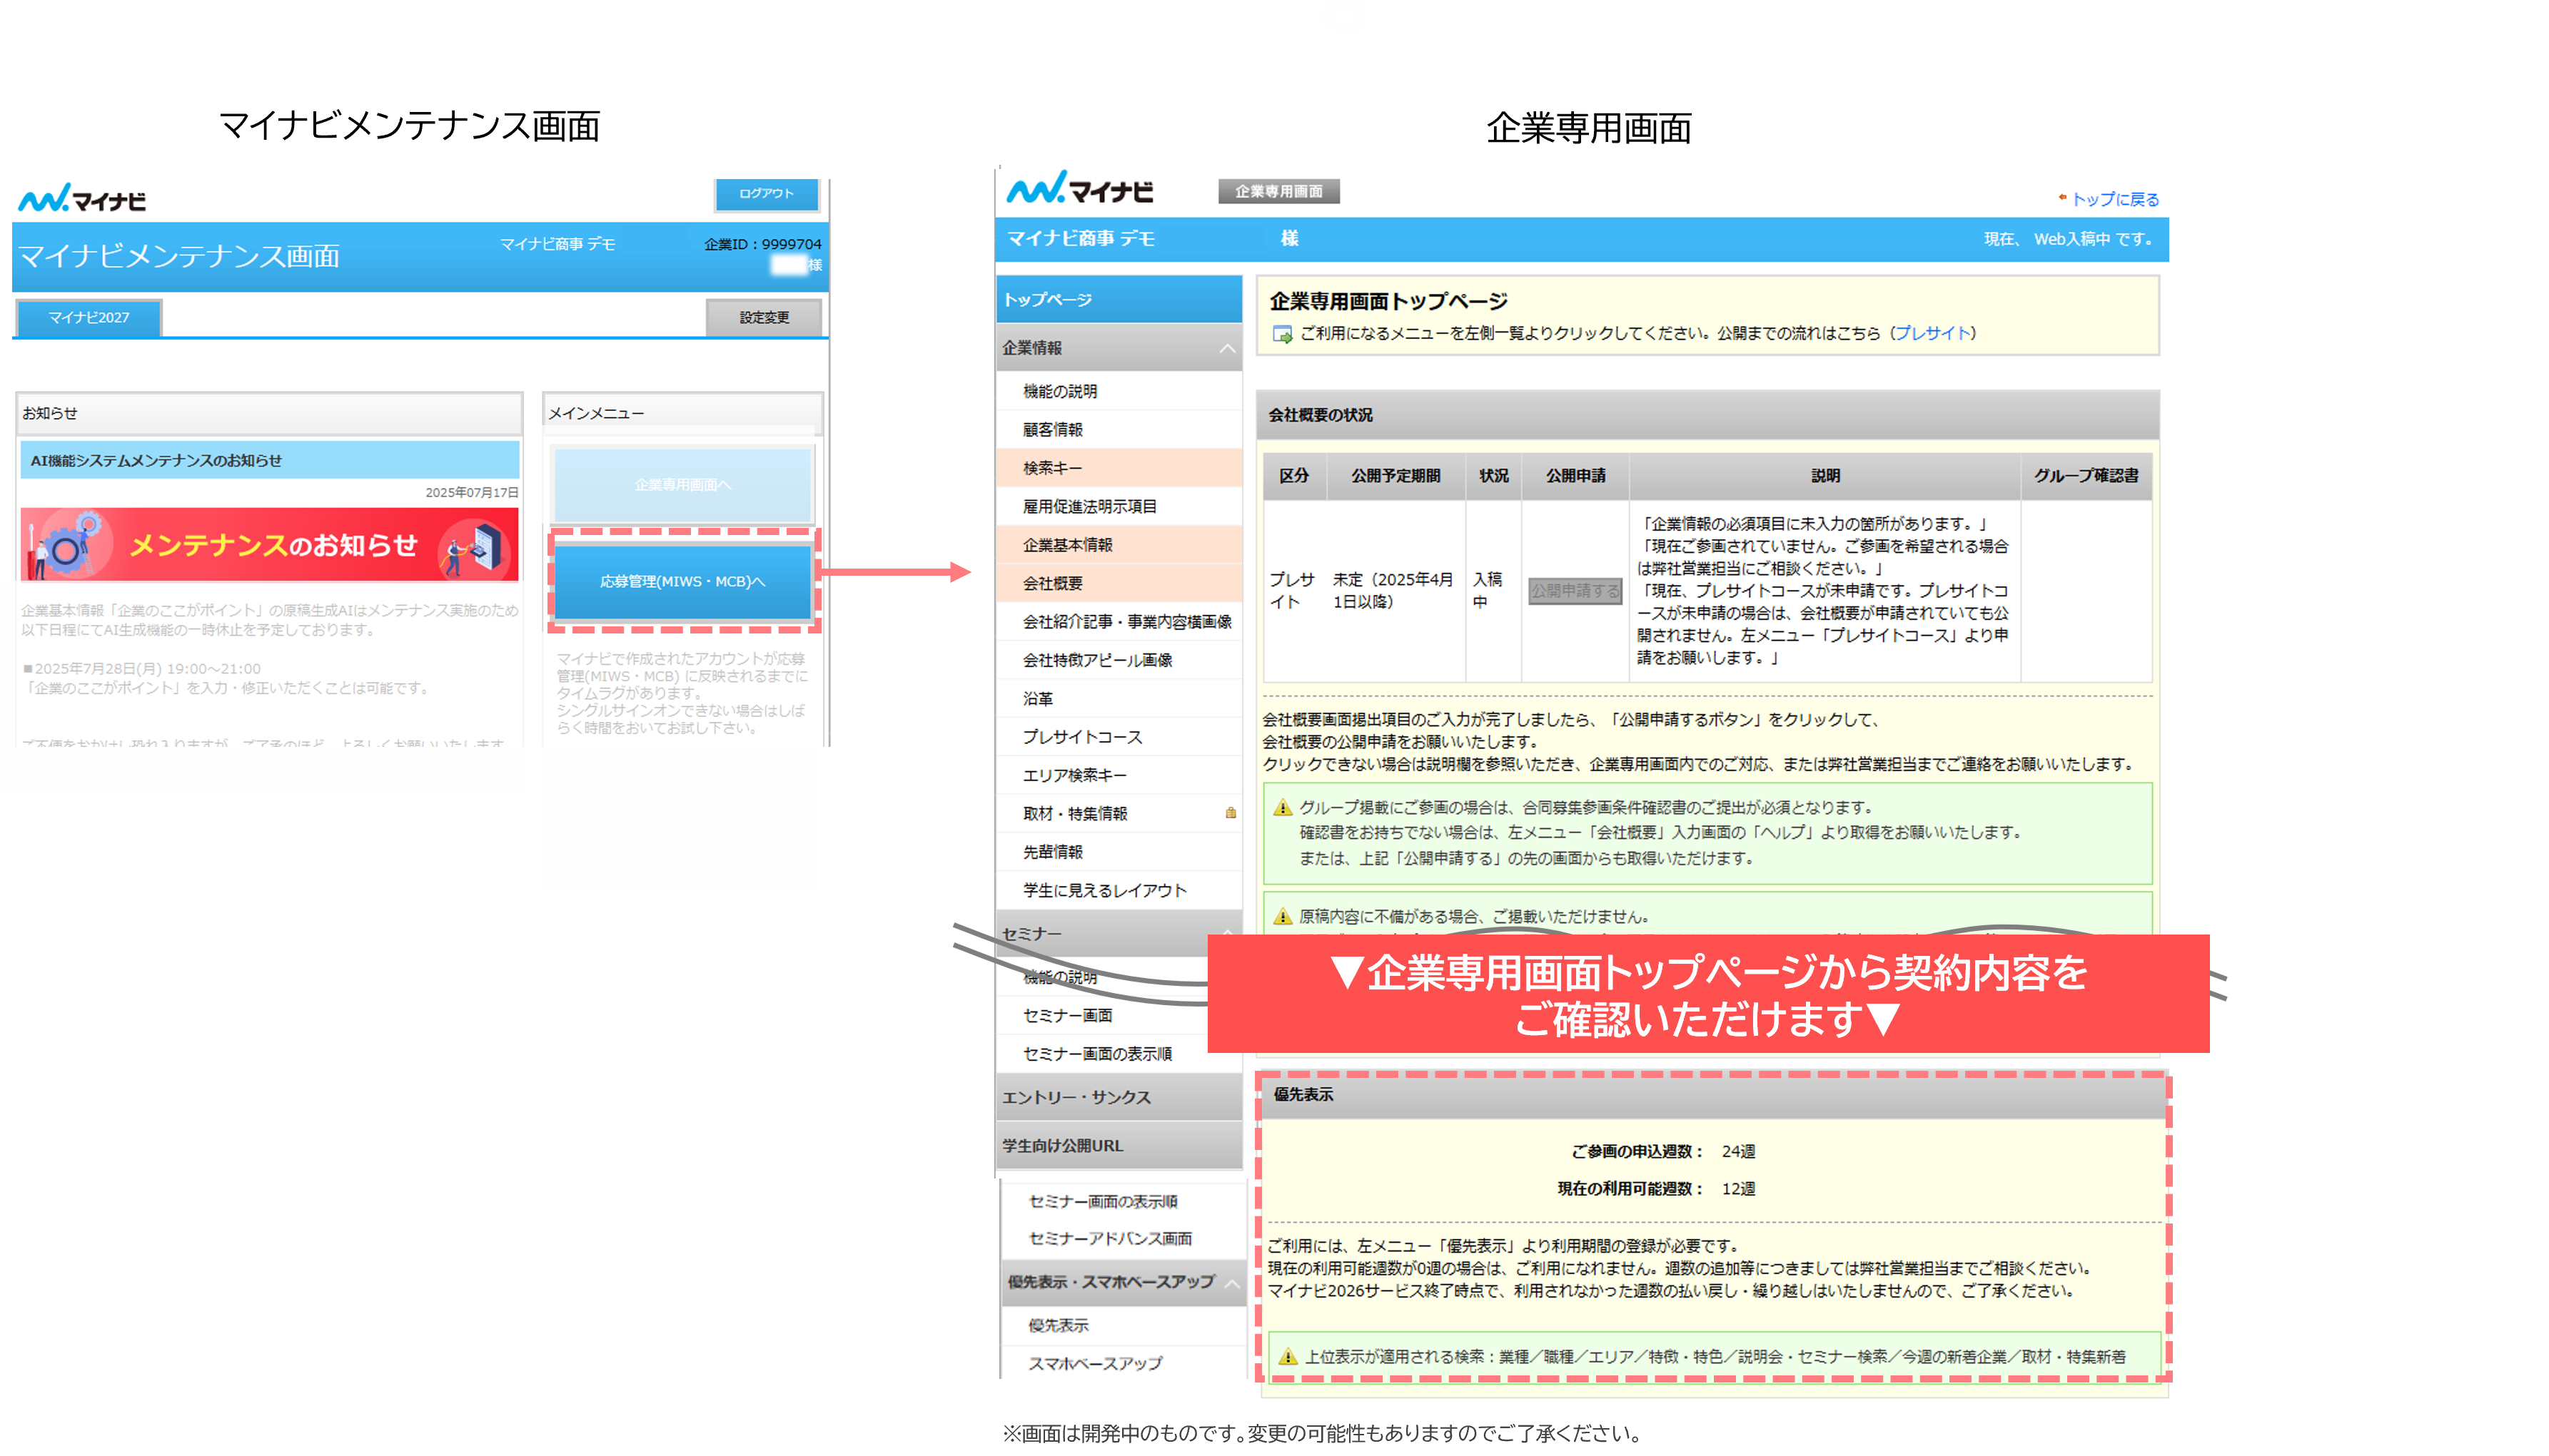Click the 応募管理(MIWS・MCB)へ button
The height and width of the screenshot is (1456, 2549).
[x=682, y=581]
